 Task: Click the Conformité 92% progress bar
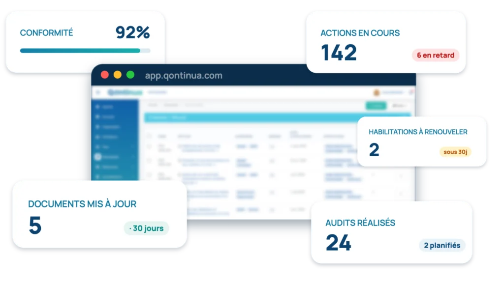click(x=85, y=51)
